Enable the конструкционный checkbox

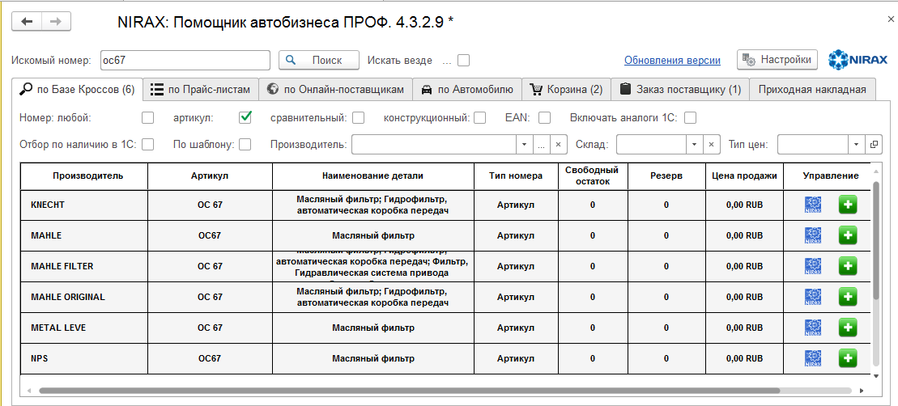tap(480, 118)
